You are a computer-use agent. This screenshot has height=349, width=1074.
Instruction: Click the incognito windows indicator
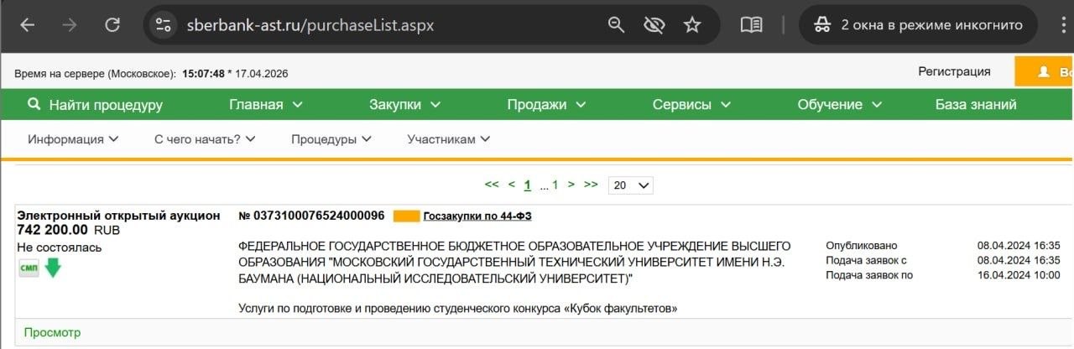920,25
